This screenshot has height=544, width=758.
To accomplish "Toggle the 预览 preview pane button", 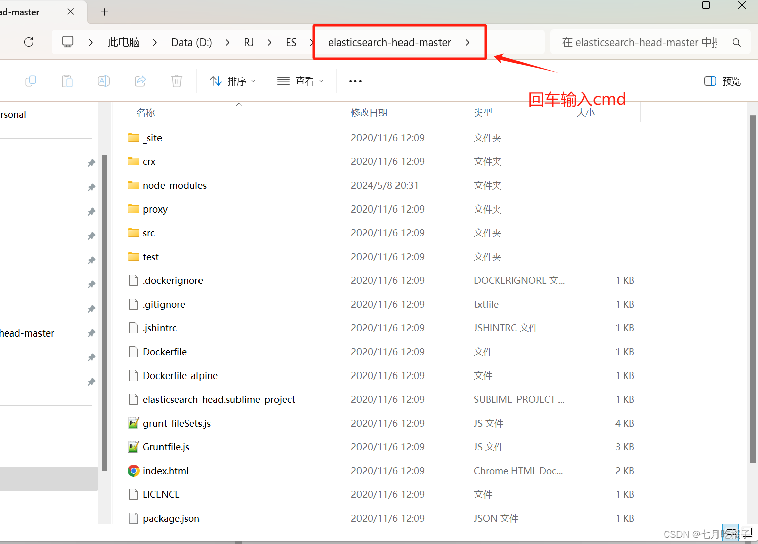I will coord(723,81).
